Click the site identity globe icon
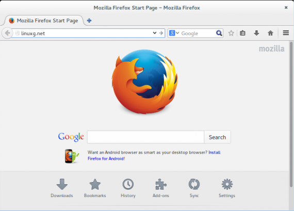The width and height of the screenshot is (294, 211). [x=18, y=33]
